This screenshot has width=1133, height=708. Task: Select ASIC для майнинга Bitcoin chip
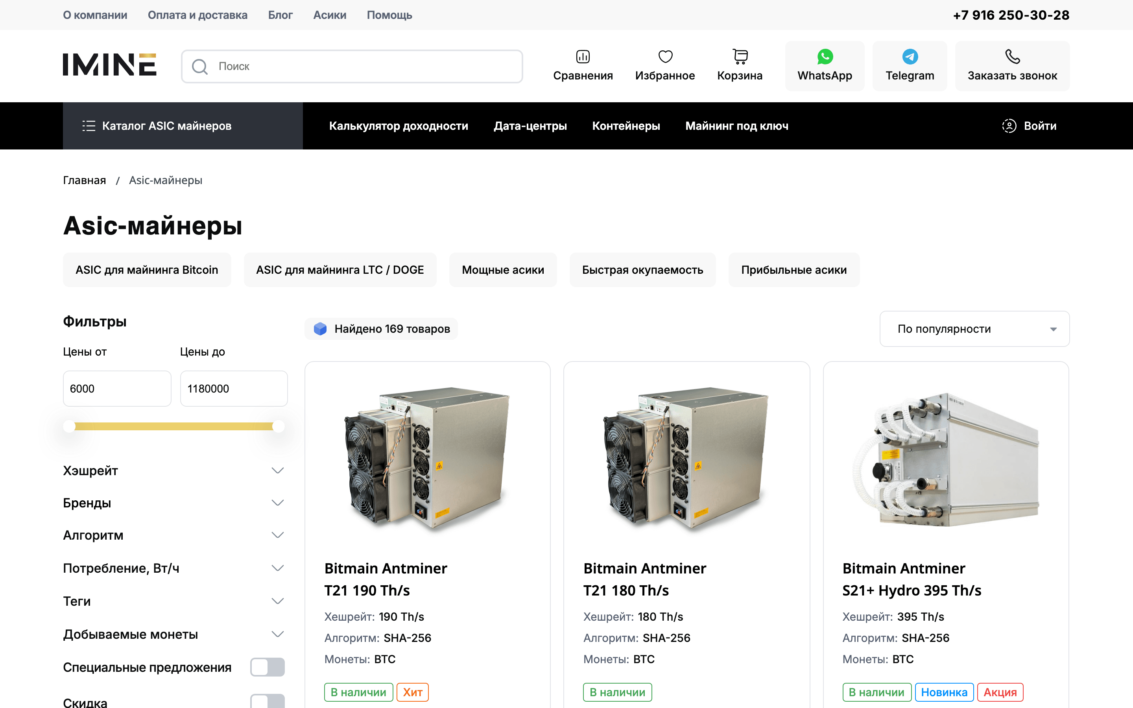147,270
